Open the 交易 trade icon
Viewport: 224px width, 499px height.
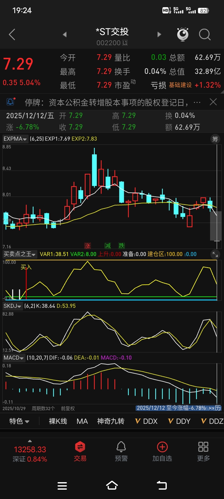[80, 451]
